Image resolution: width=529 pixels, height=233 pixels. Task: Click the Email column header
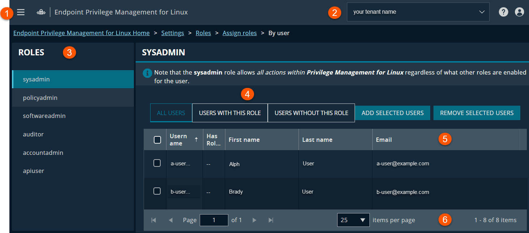coord(446,140)
